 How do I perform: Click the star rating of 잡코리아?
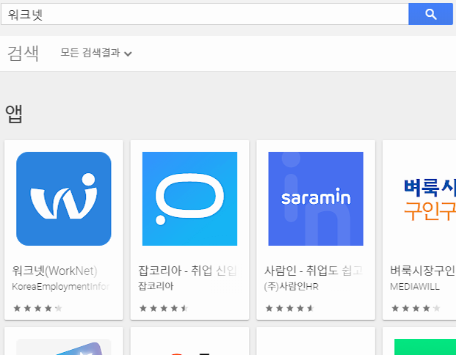pyautogui.click(x=164, y=308)
